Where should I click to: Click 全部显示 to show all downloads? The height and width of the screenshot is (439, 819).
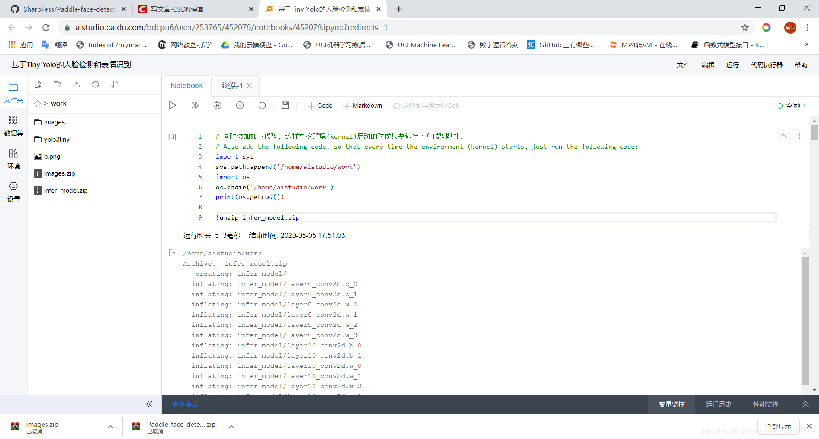tap(778, 427)
